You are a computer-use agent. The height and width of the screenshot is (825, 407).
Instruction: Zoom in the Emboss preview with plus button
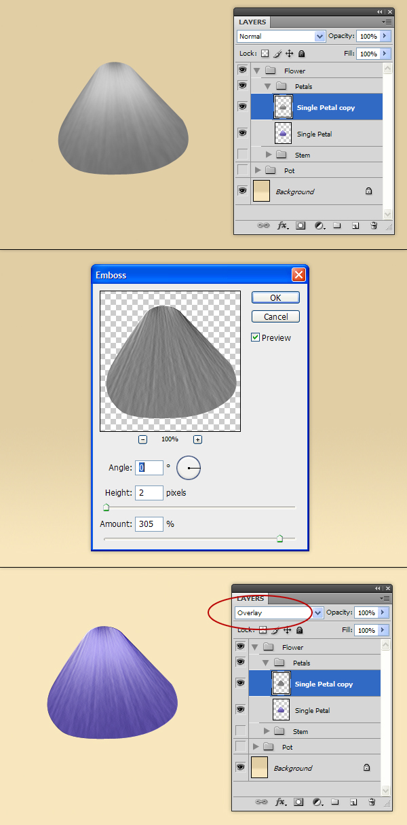click(x=197, y=439)
